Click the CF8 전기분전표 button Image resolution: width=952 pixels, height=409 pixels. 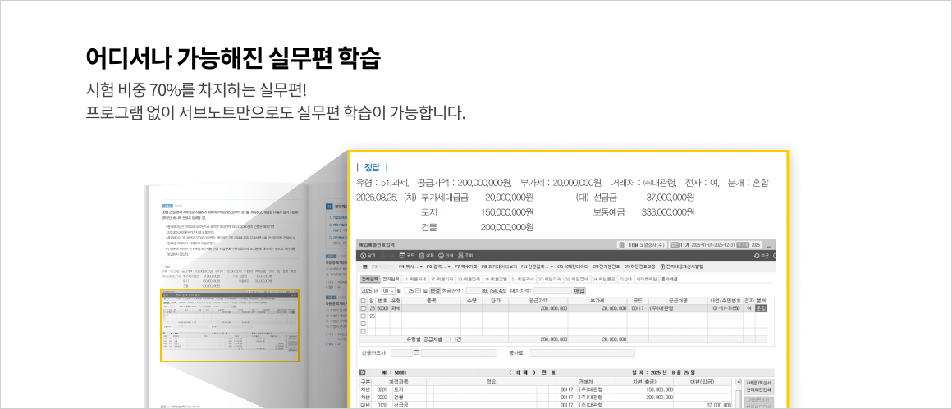click(x=606, y=266)
